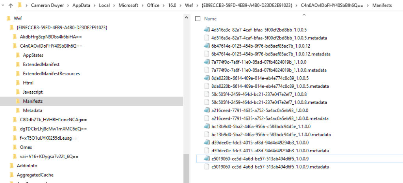
Task: Click the Javascript folder icon in tree
Action: [x=17, y=92]
